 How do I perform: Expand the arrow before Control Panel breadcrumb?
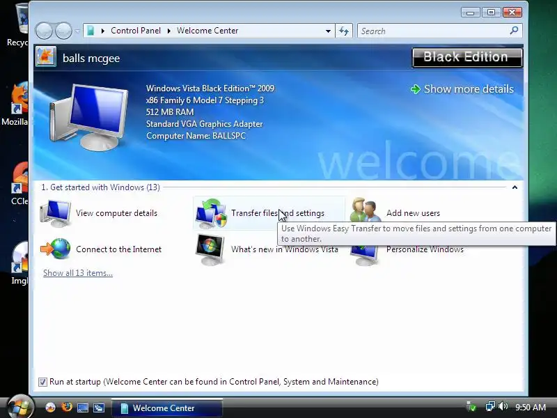(x=102, y=31)
